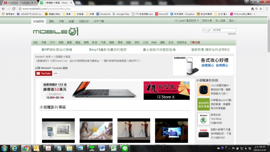Open the Envy13 promo link
The width and height of the screenshot is (270, 152).
pos(108,50)
